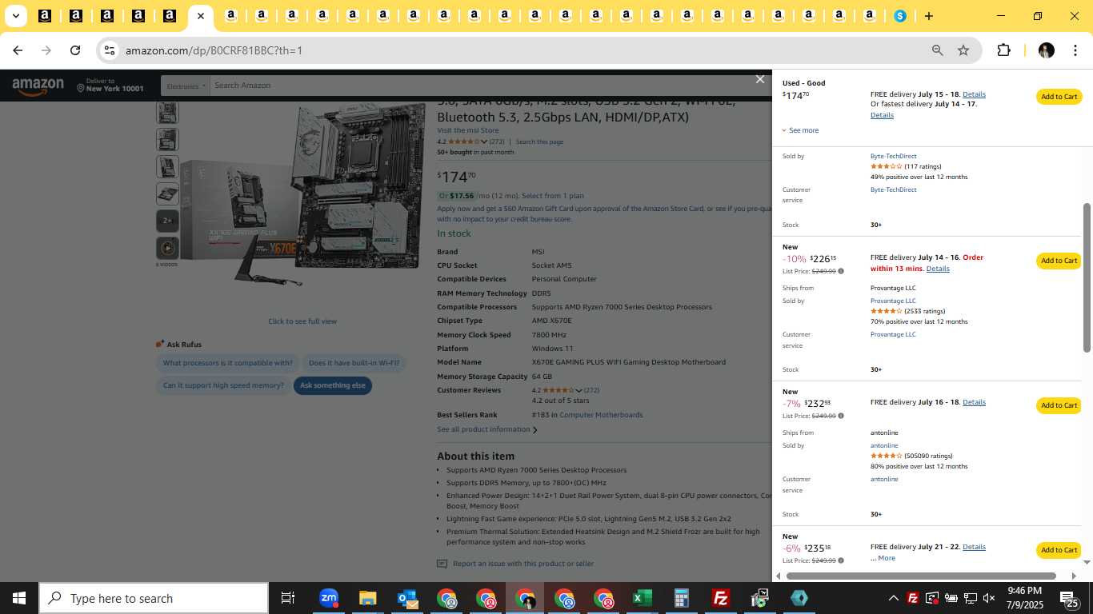1093x614 pixels.
Task: Open the Electronics search category dropdown
Action: tap(186, 86)
